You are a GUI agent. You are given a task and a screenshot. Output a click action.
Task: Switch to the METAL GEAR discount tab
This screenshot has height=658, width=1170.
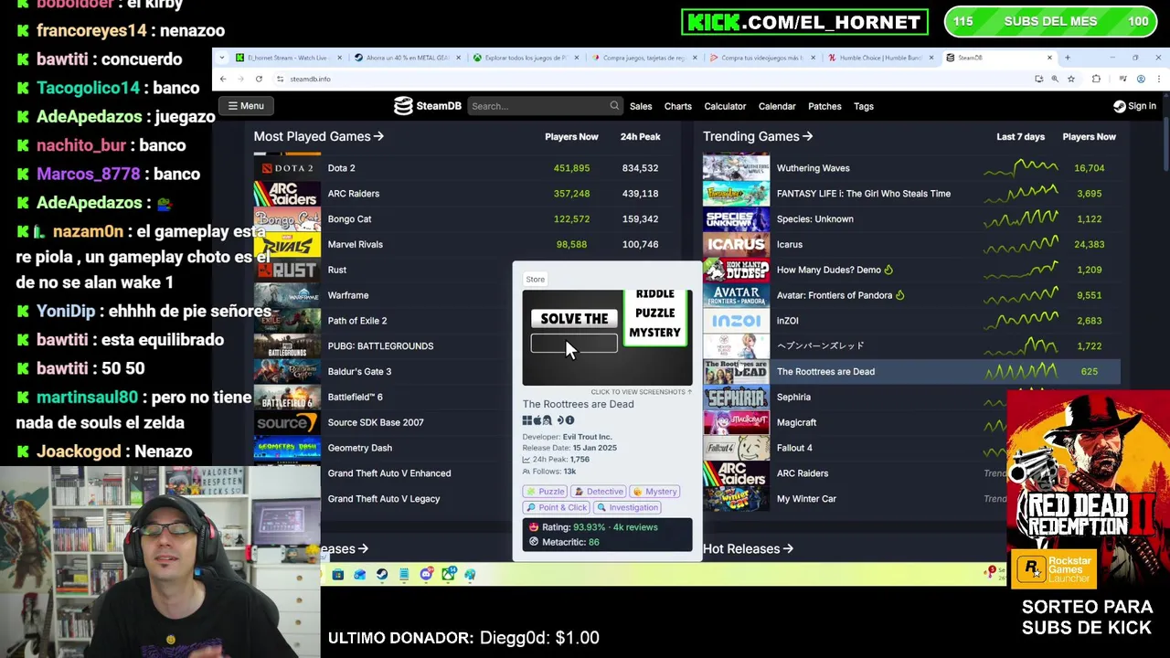[406, 58]
